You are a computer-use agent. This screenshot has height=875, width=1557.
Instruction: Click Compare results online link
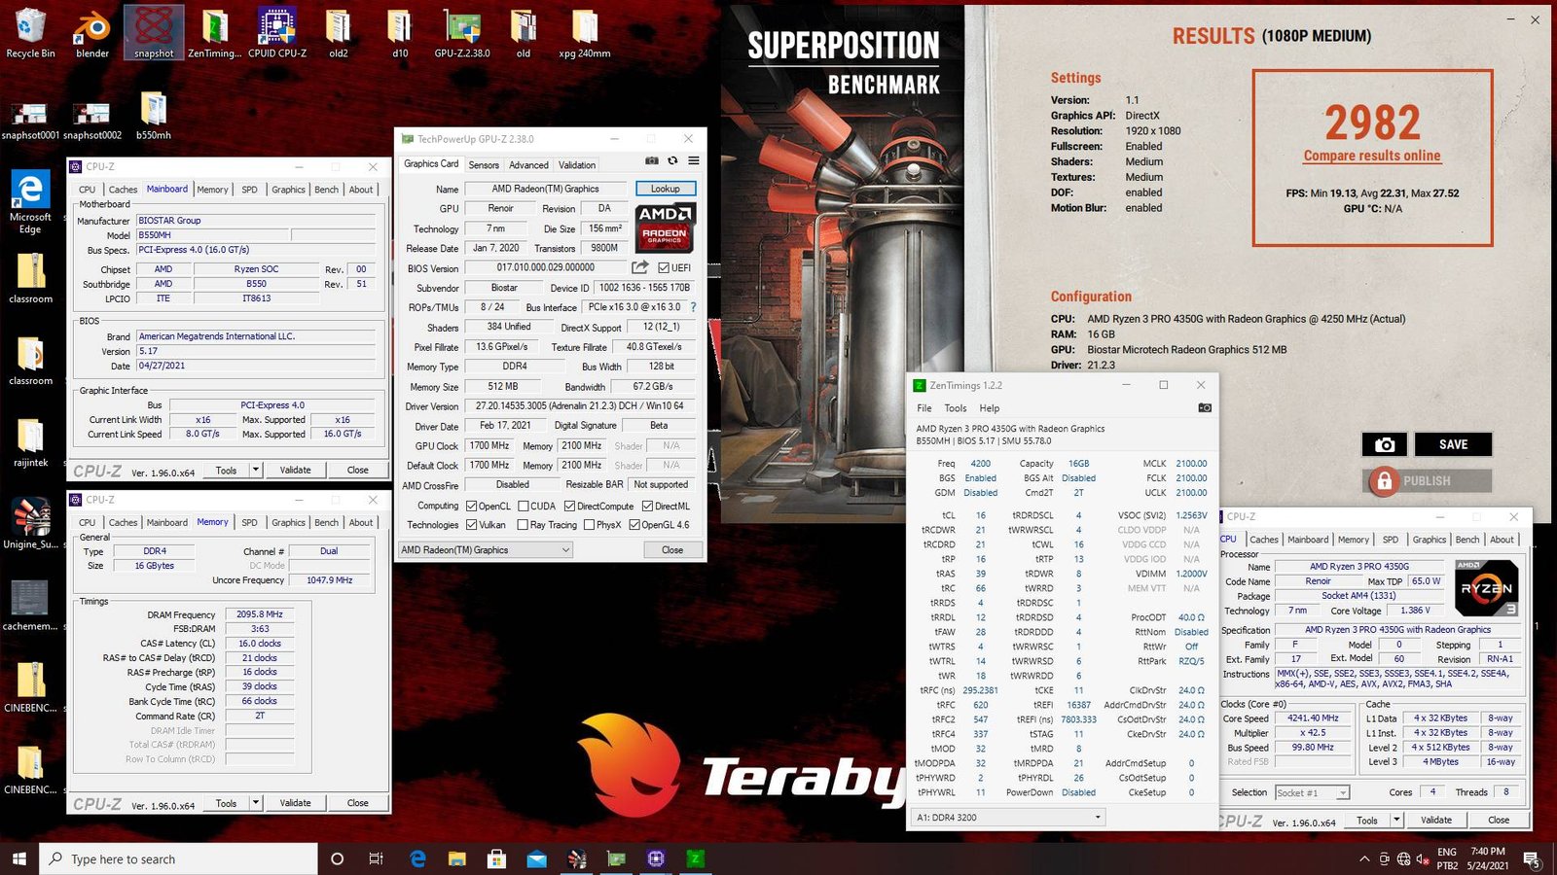point(1372,156)
